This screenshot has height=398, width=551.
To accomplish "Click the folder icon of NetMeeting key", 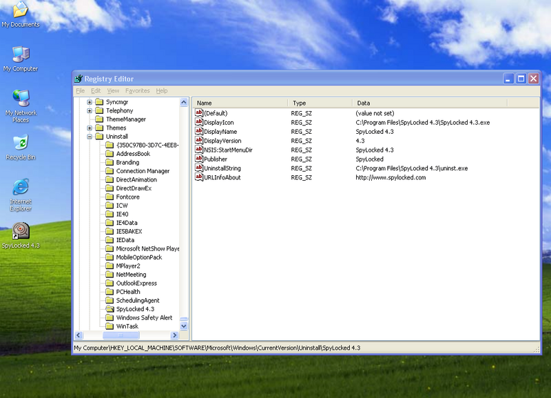I will click(110, 275).
